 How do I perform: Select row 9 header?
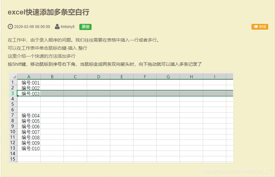[x=13, y=126]
